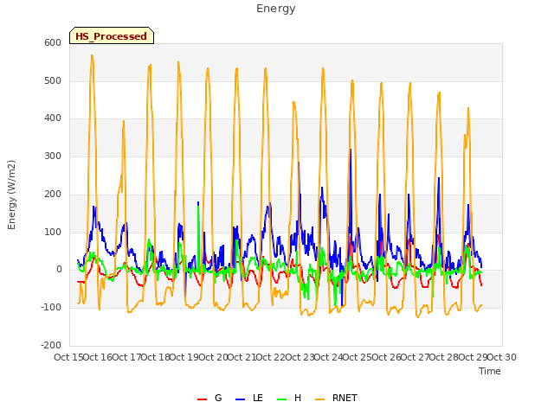Image resolution: width=554 pixels, height=415 pixels.
Task: Click the 500 y-axis tick label
Action: 53,80
